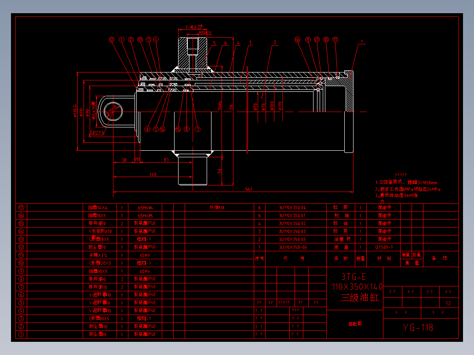Viewport: 474px width, 355px height.
Task: Click the SR27.5 radius dimension label
Action: [x=97, y=133]
